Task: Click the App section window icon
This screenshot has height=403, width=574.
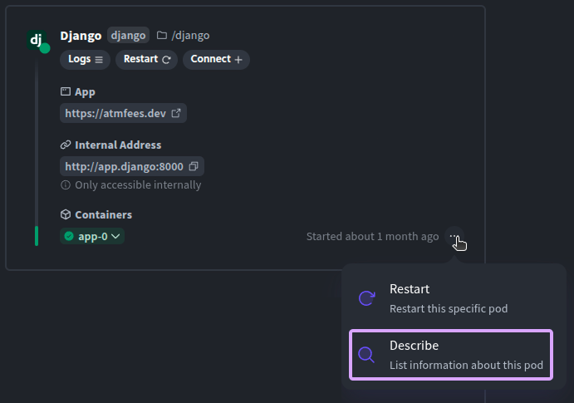Action: click(x=66, y=91)
